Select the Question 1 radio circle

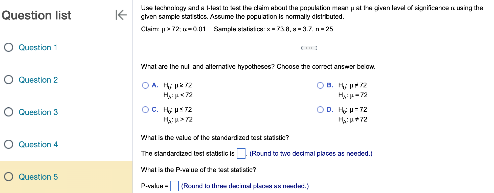tap(8, 47)
